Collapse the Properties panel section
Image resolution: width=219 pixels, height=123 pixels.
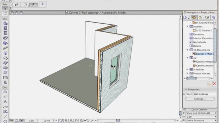click(186, 90)
